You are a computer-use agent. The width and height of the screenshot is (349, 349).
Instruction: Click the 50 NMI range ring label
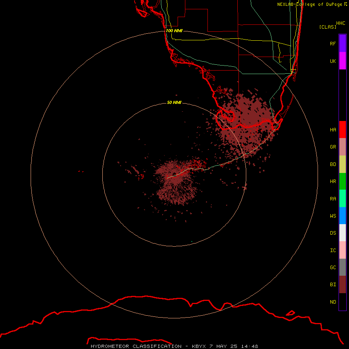click(x=174, y=102)
